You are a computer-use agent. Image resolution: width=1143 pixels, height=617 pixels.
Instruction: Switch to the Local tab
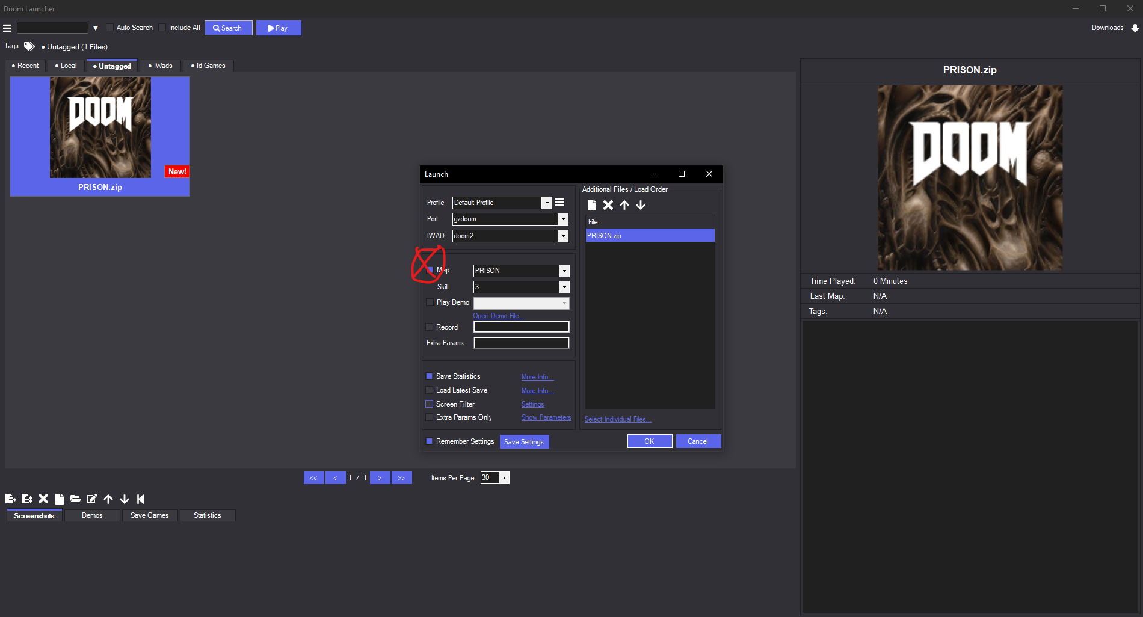point(66,66)
